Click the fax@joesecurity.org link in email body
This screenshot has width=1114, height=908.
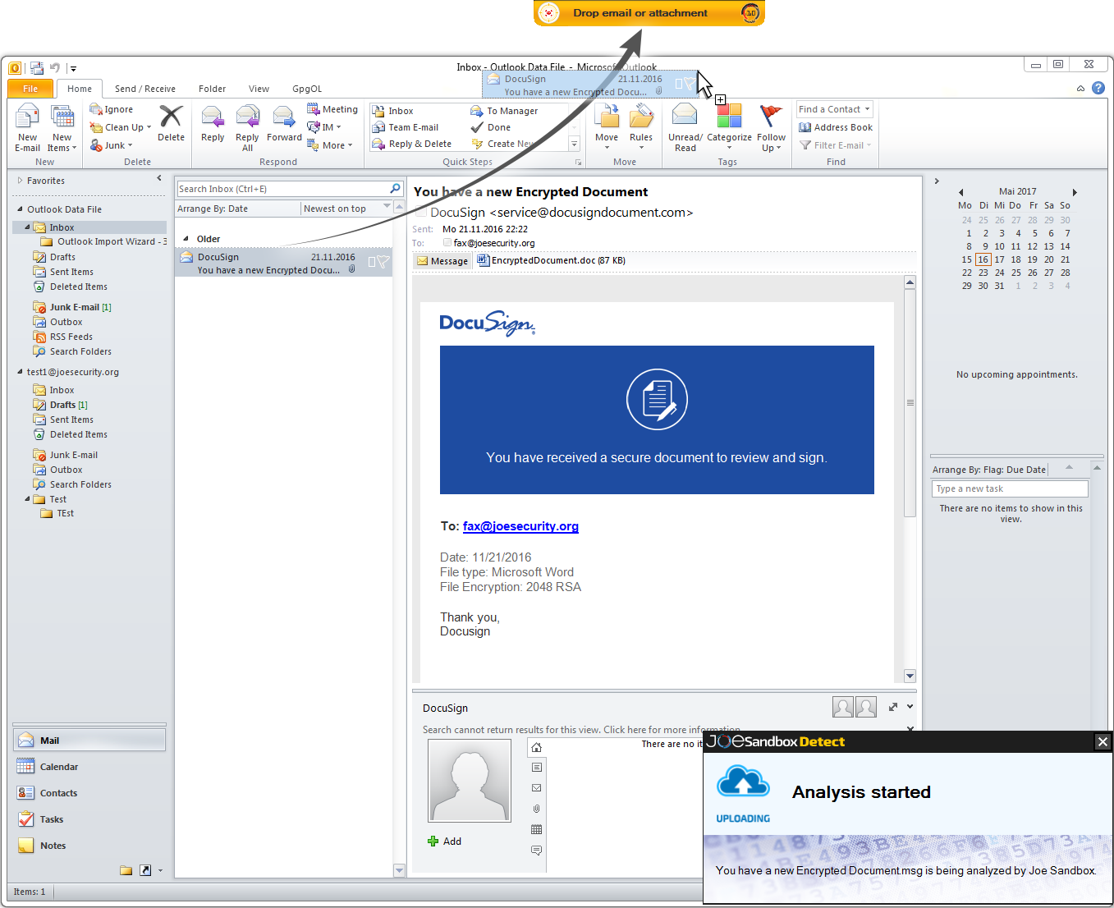click(520, 526)
